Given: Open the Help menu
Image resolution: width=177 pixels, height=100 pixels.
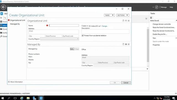Looking at the screenshot, I should tap(171, 7).
